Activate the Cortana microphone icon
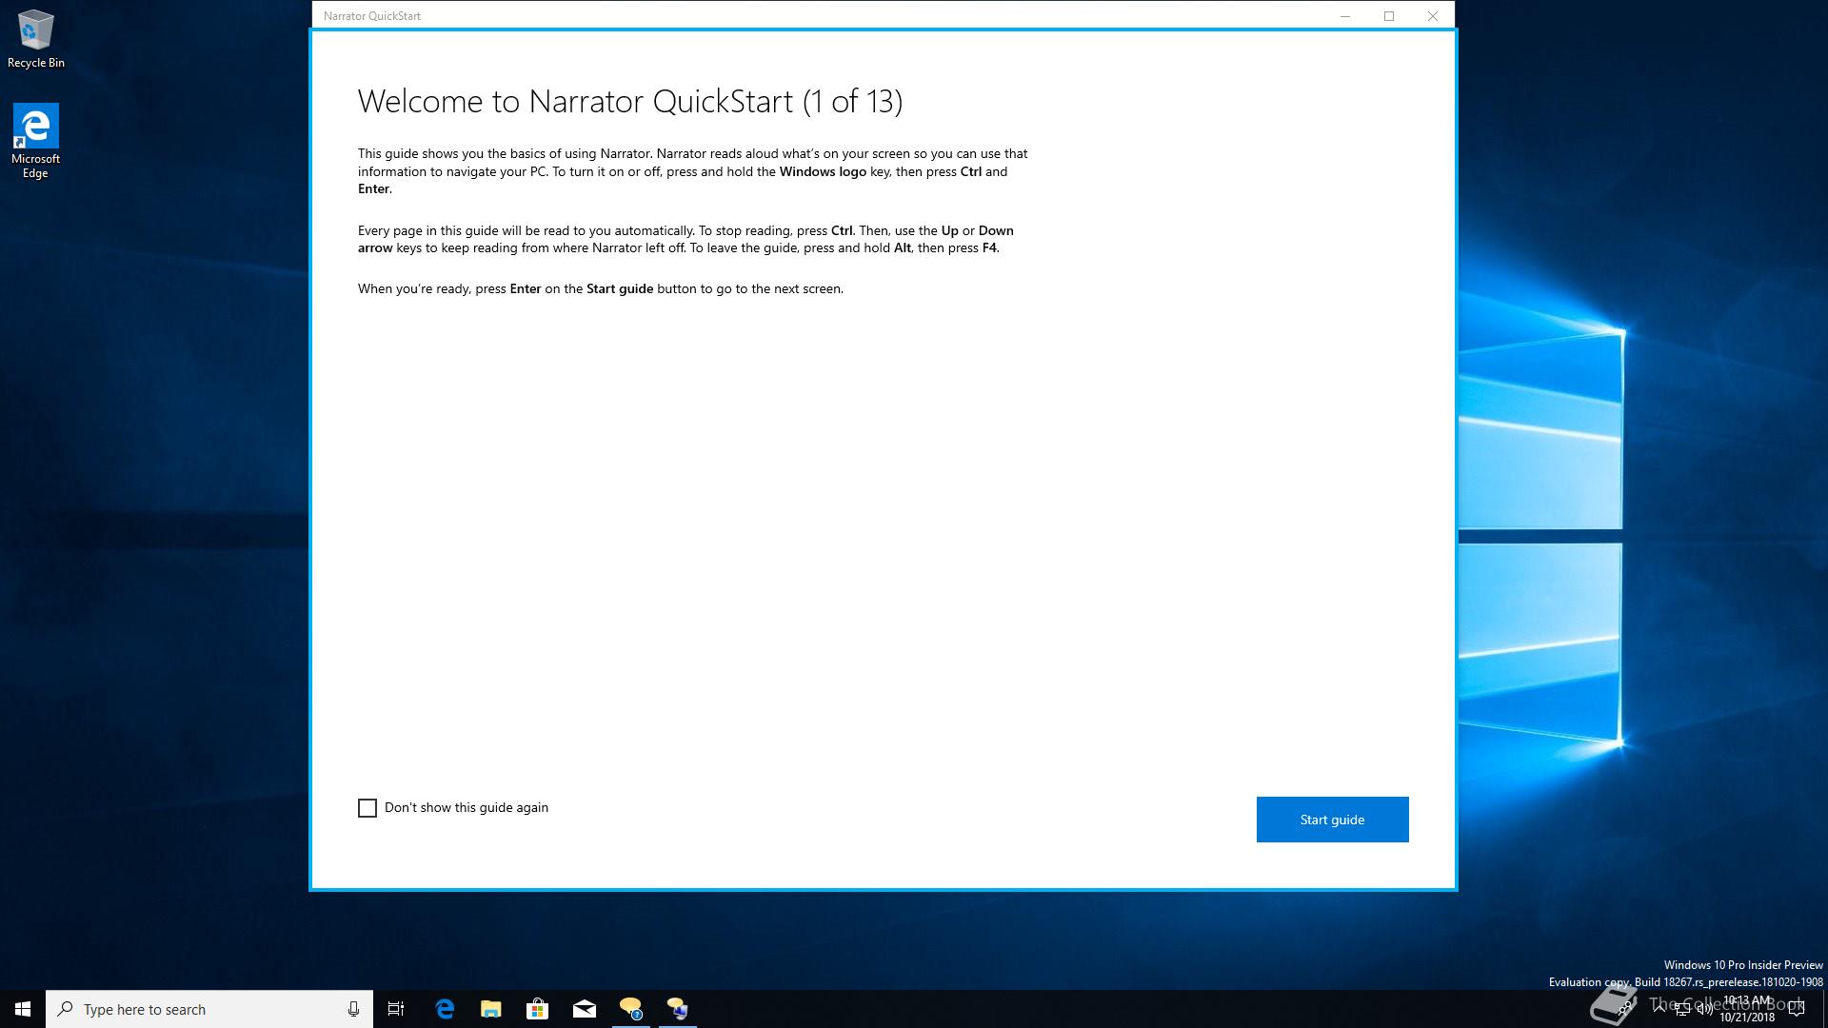The image size is (1828, 1028). (x=353, y=1009)
